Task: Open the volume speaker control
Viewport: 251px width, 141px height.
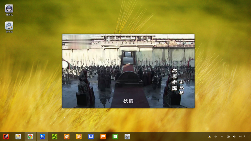Action: pyautogui.click(x=234, y=136)
